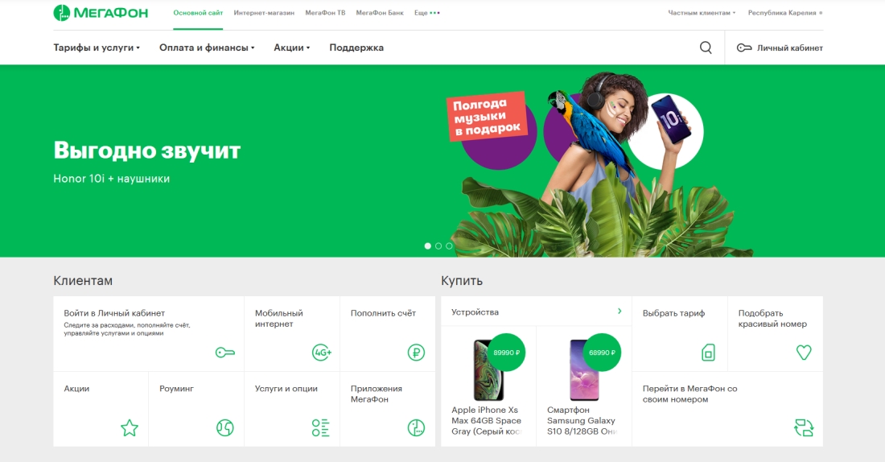This screenshot has height=462, width=885.
Task: Select the second banner carousel dot
Action: pyautogui.click(x=438, y=246)
